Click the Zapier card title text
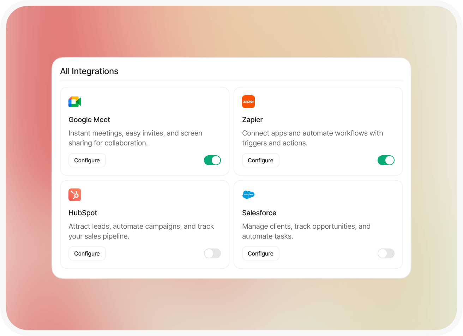Image resolution: width=463 pixels, height=336 pixels. (x=252, y=120)
